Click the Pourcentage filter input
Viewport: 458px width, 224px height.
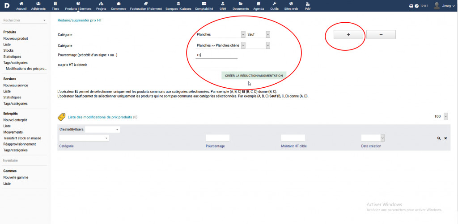click(x=218, y=138)
